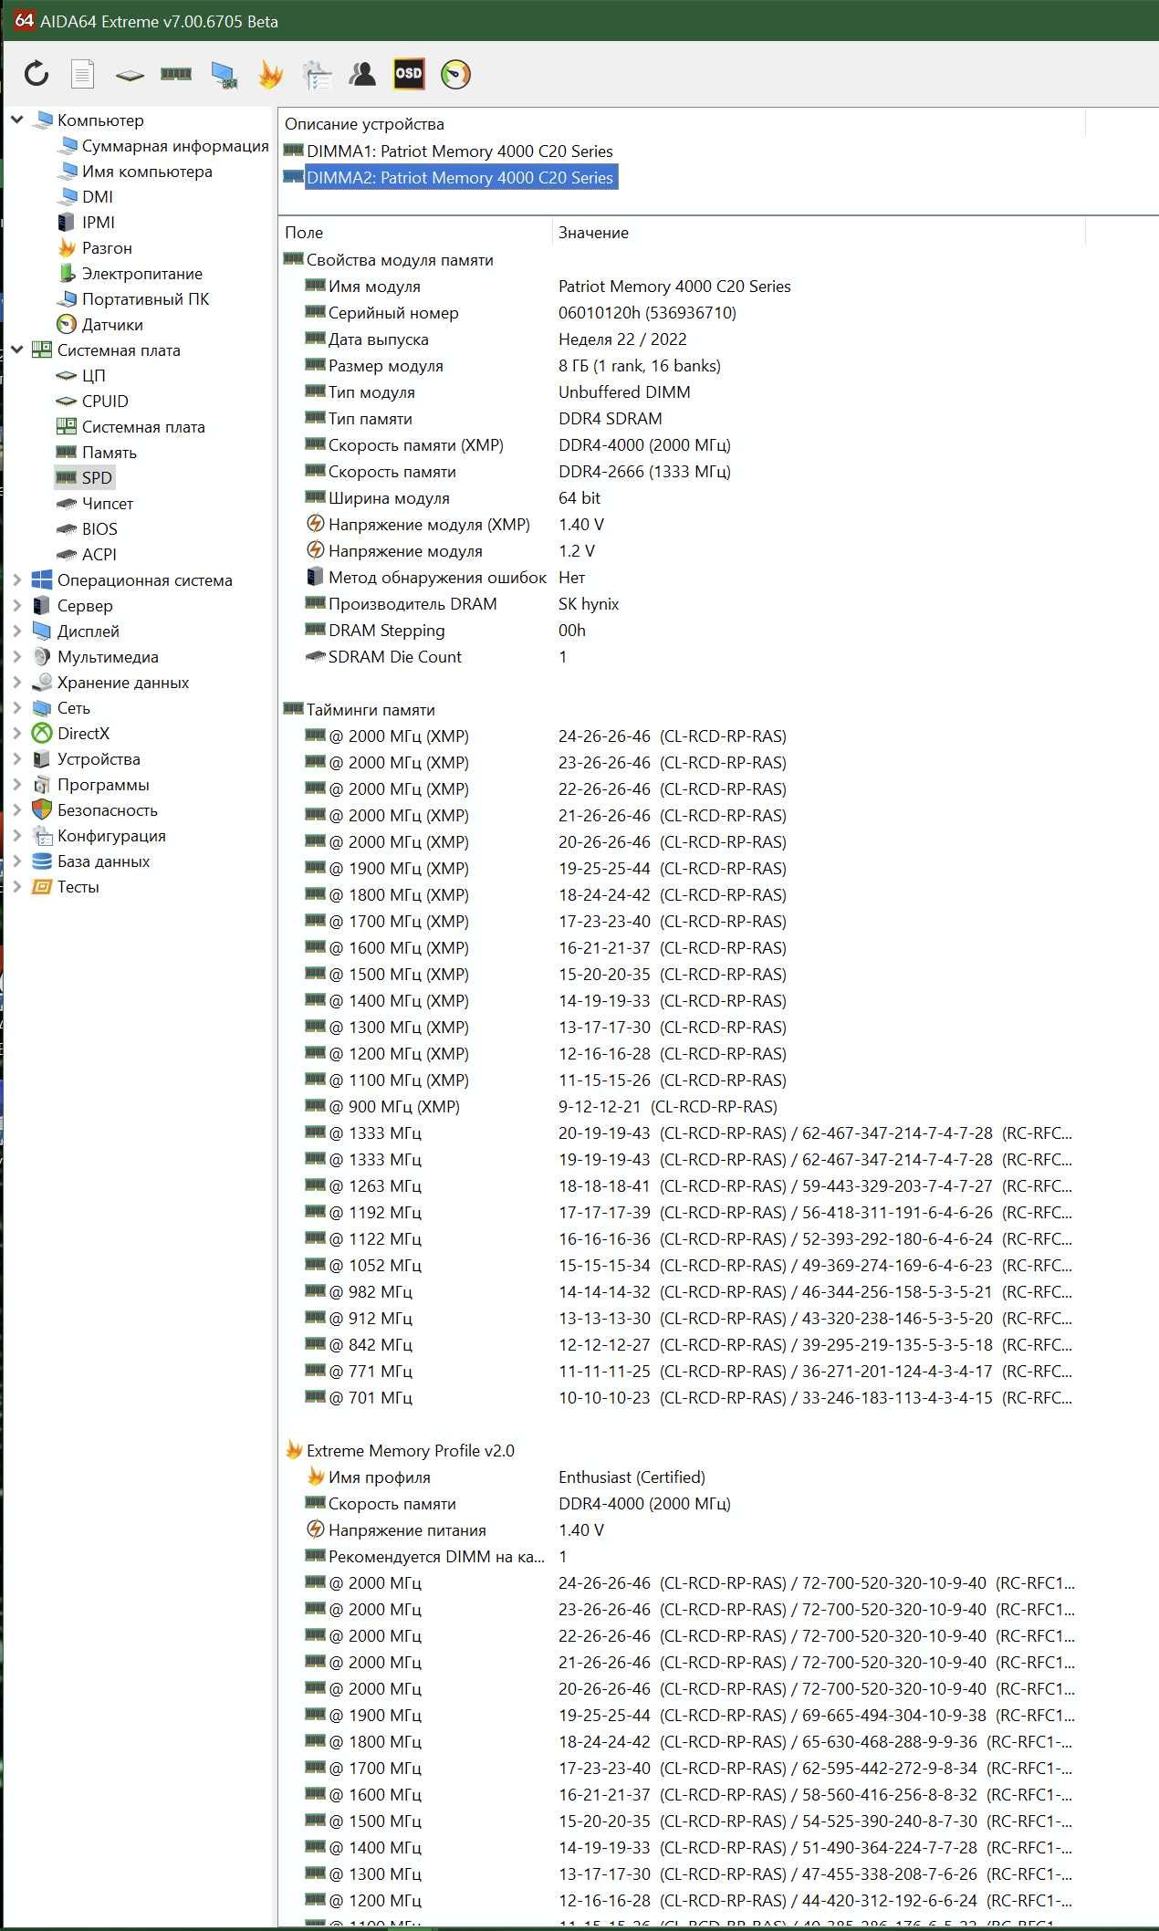Click the AIDA64 title bar logo
Screen dimensions: 1159x1931
[x=23, y=21]
